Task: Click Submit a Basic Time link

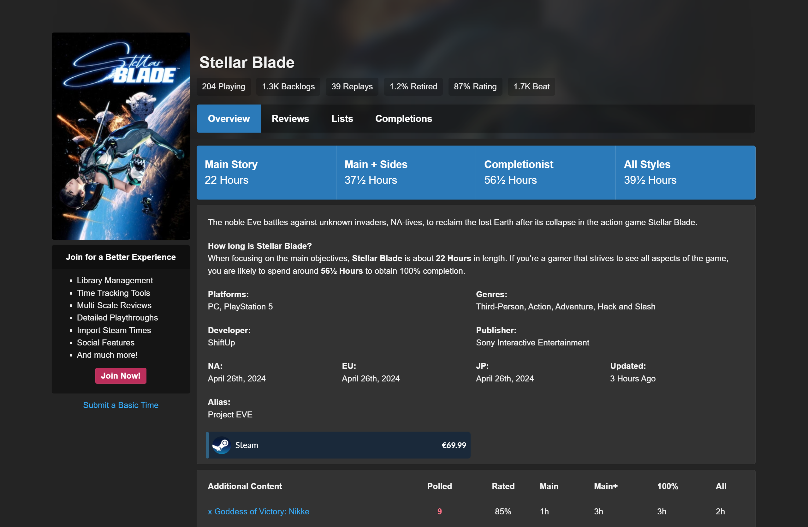Action: (121, 405)
